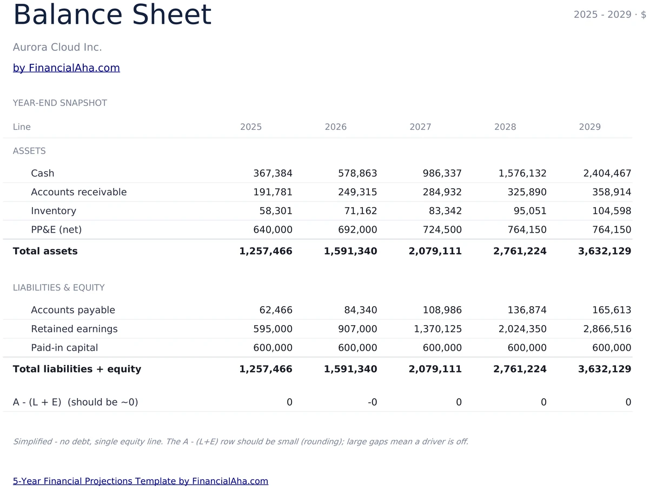649x489 pixels.
Task: Select Retained earnings value 2,024,350
Action: click(522, 329)
